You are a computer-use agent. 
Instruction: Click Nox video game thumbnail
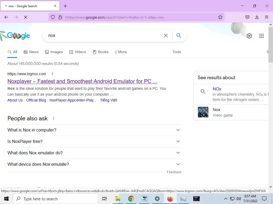[203, 112]
